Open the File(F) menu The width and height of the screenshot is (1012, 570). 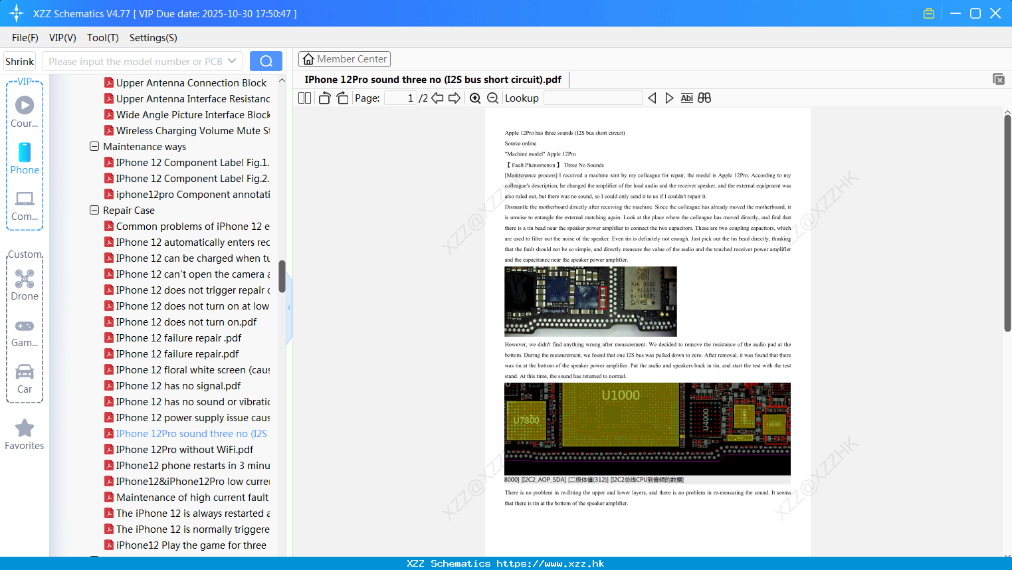pyautogui.click(x=25, y=37)
